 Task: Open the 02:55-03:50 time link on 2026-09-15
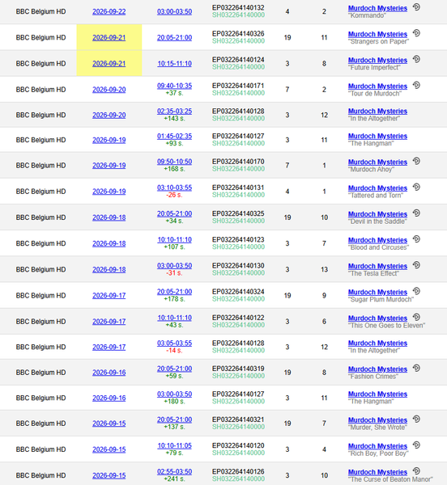click(x=174, y=472)
